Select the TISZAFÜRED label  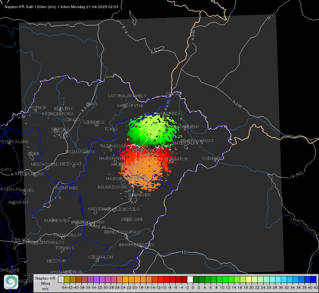66,188
